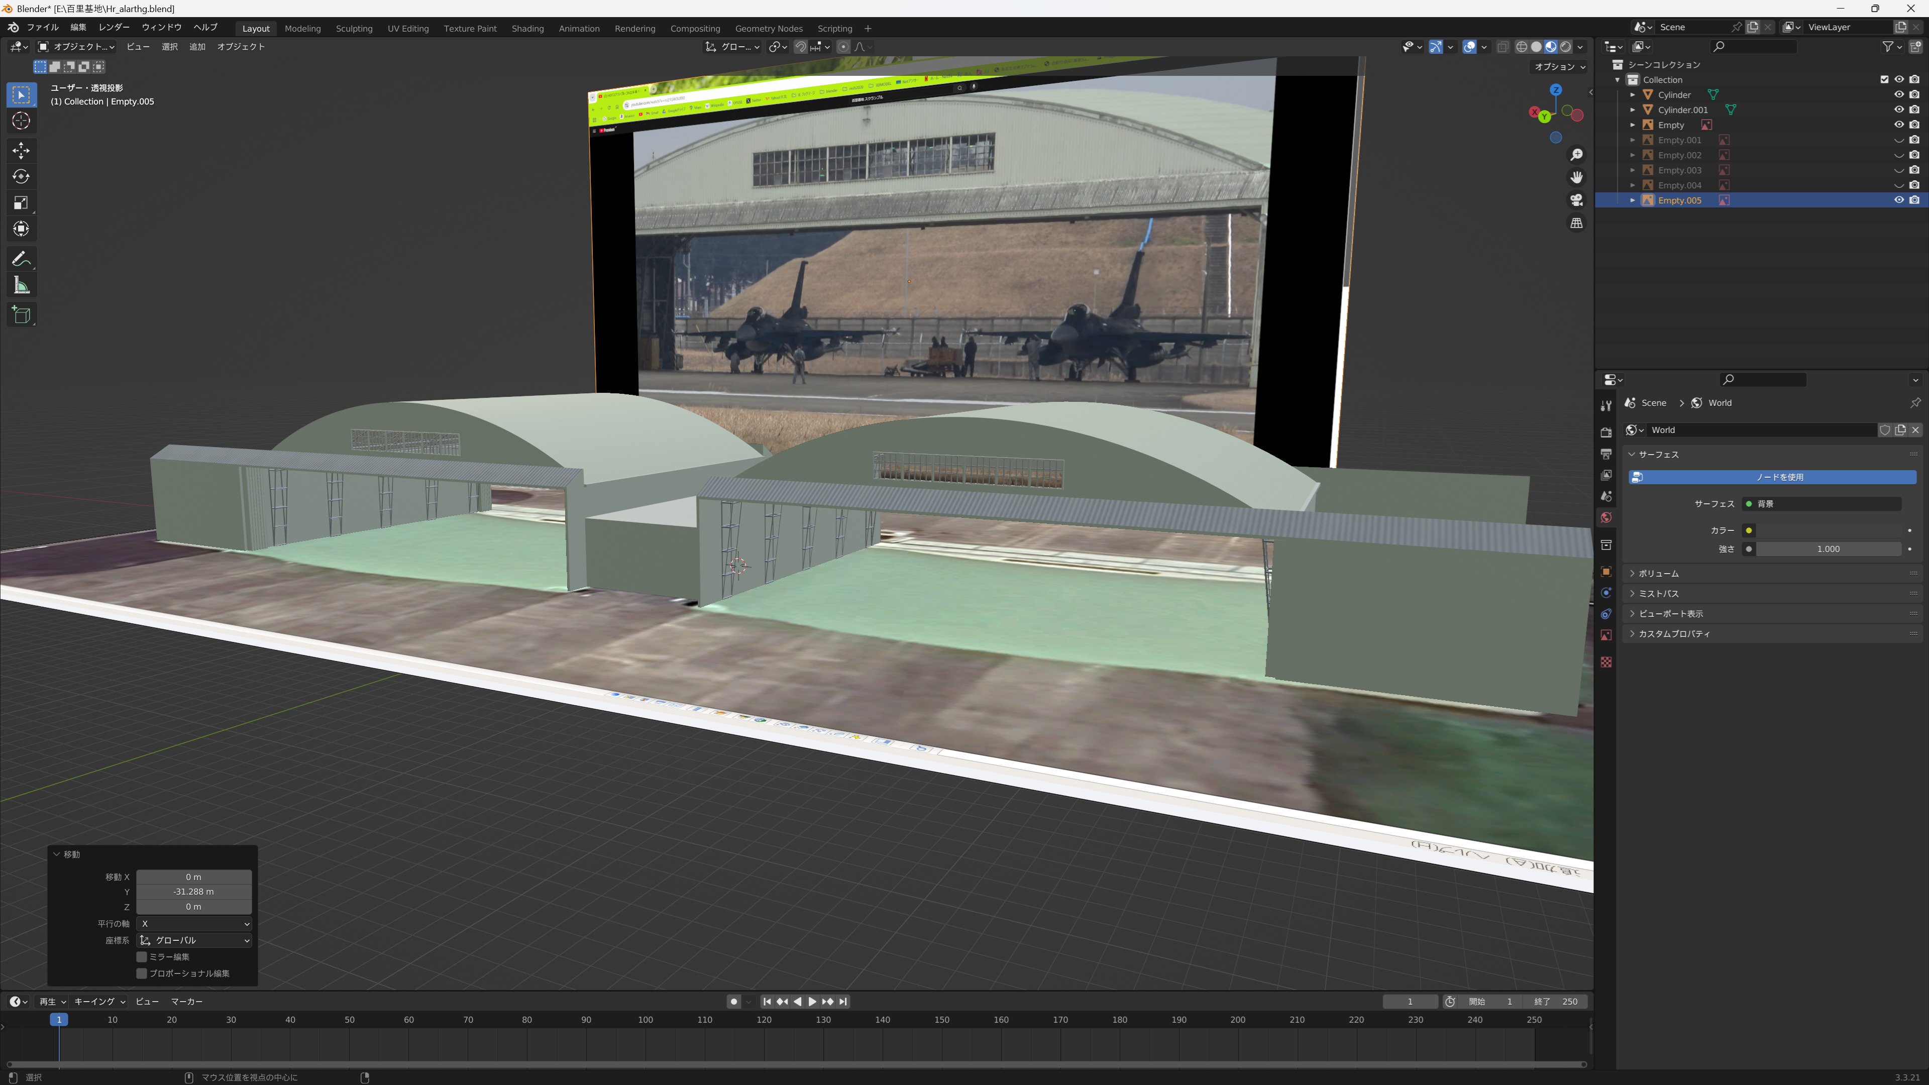Activate the Rotate tool
This screenshot has width=1929, height=1085.
click(x=21, y=177)
